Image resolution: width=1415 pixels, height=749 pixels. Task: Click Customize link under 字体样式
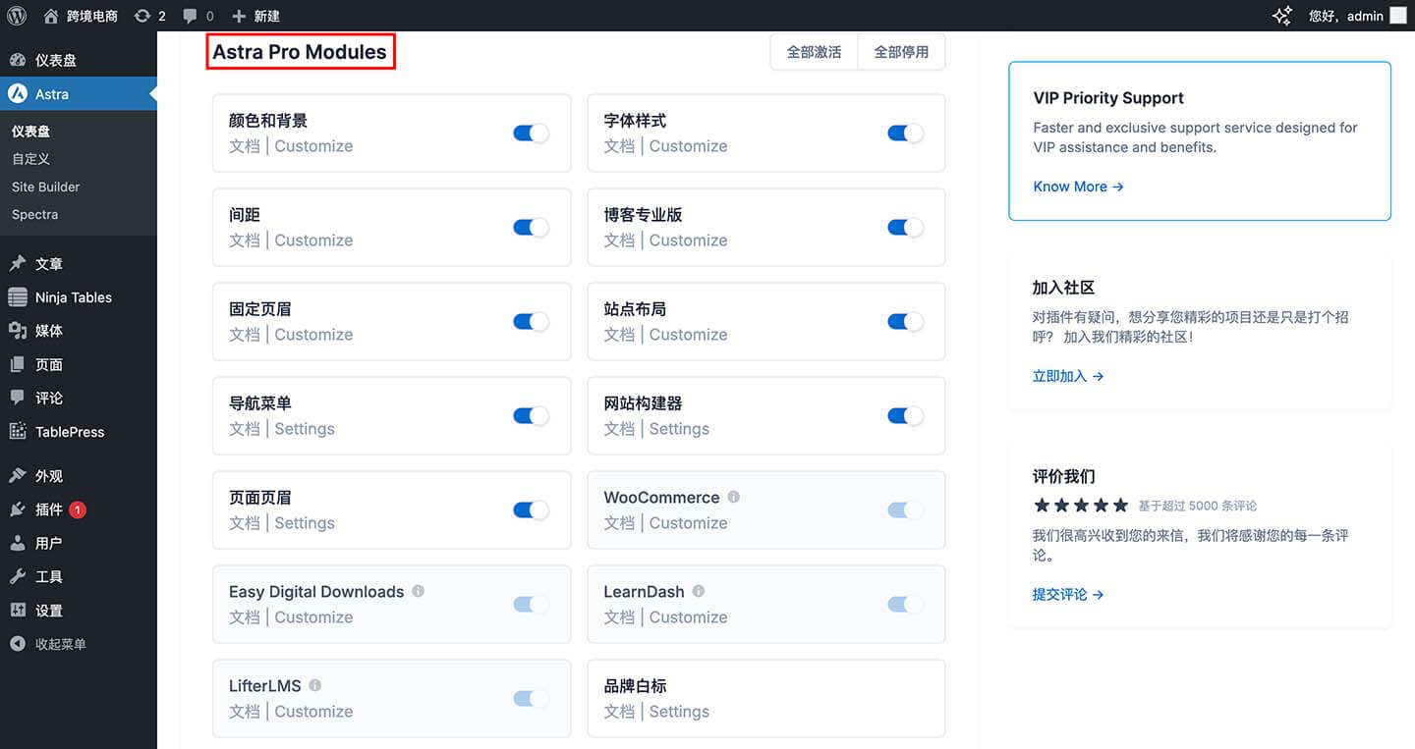click(688, 146)
